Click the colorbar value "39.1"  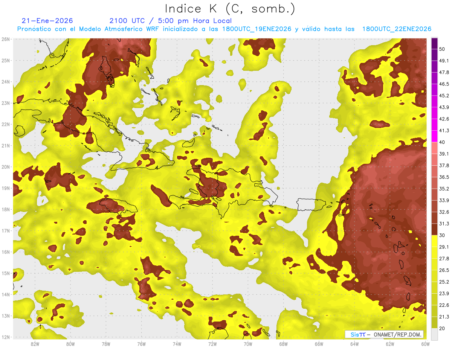coord(444,154)
